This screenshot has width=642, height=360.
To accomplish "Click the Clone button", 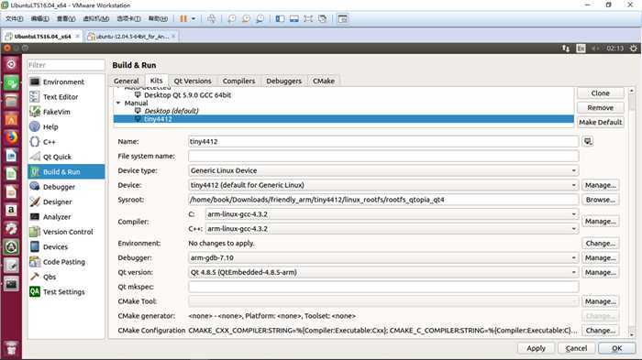I will click(600, 93).
